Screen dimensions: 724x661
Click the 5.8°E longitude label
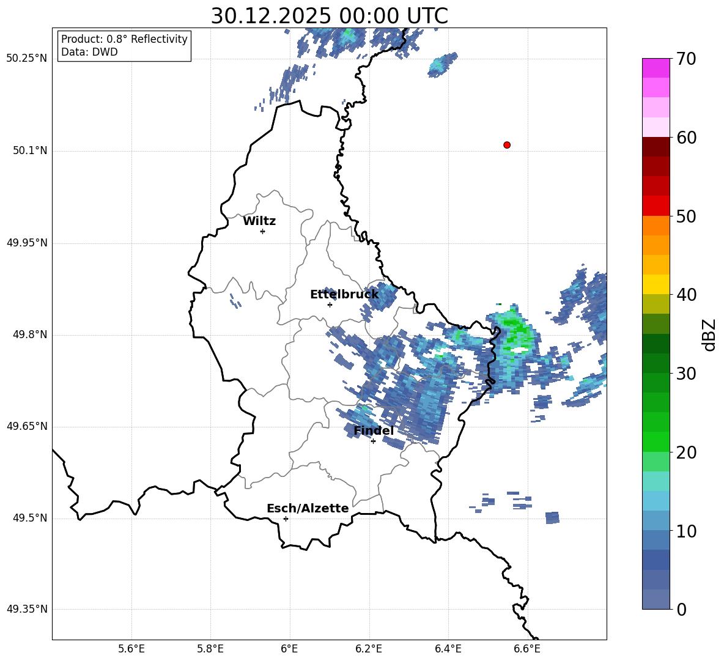coord(210,649)
